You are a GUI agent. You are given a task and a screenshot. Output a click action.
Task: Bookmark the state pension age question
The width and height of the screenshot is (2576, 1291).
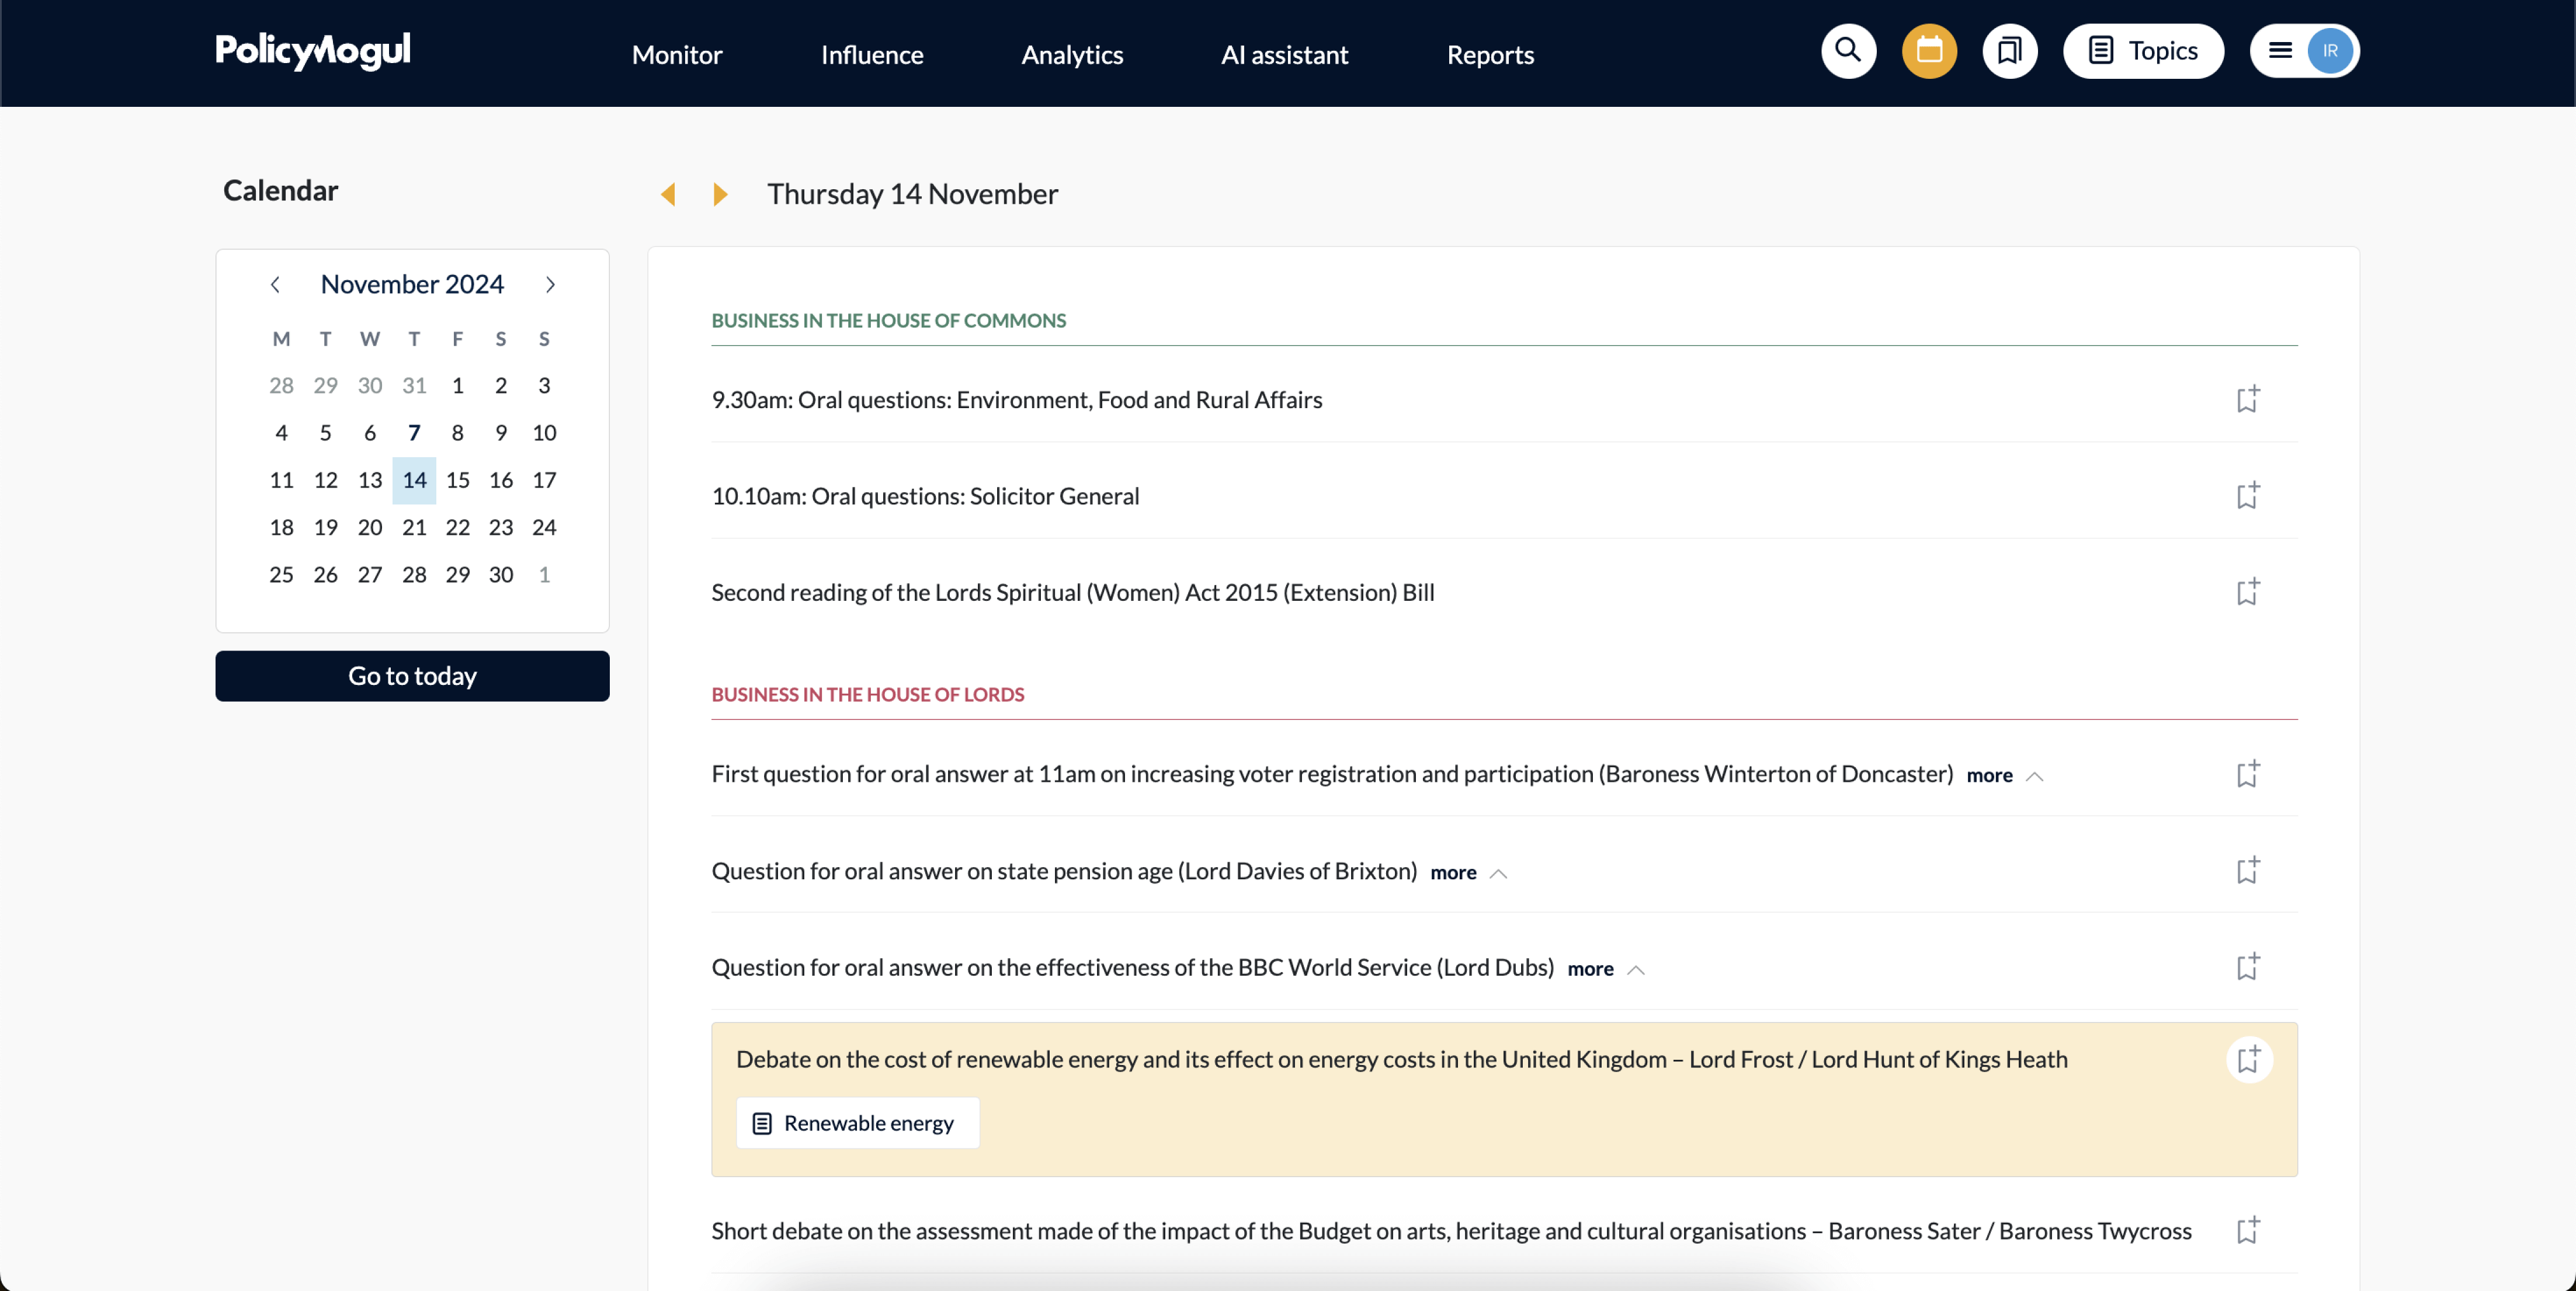(x=2247, y=871)
